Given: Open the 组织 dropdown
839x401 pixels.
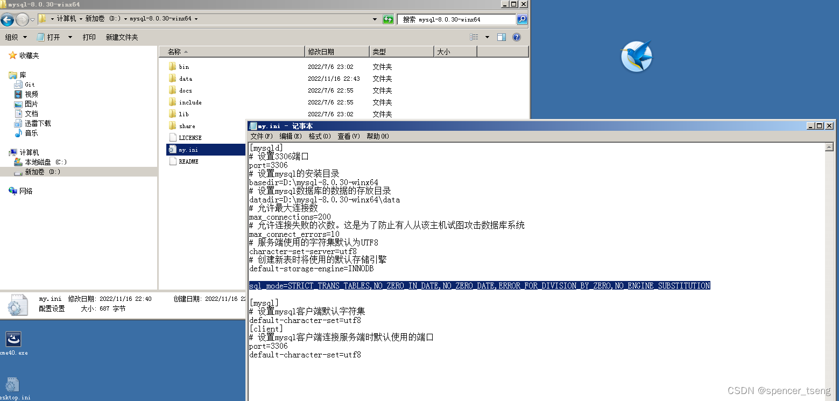Looking at the screenshot, I should [16, 37].
